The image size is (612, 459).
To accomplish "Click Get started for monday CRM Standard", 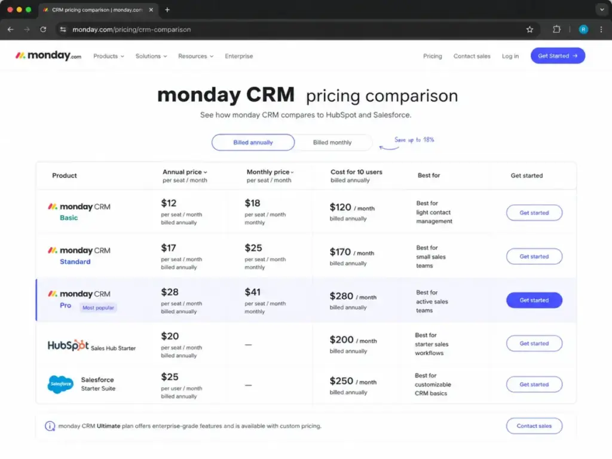I will pos(534,256).
